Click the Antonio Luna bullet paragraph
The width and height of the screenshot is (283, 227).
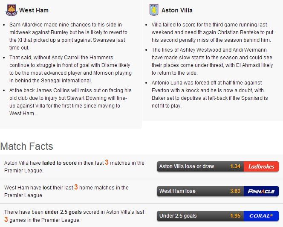point(210,94)
